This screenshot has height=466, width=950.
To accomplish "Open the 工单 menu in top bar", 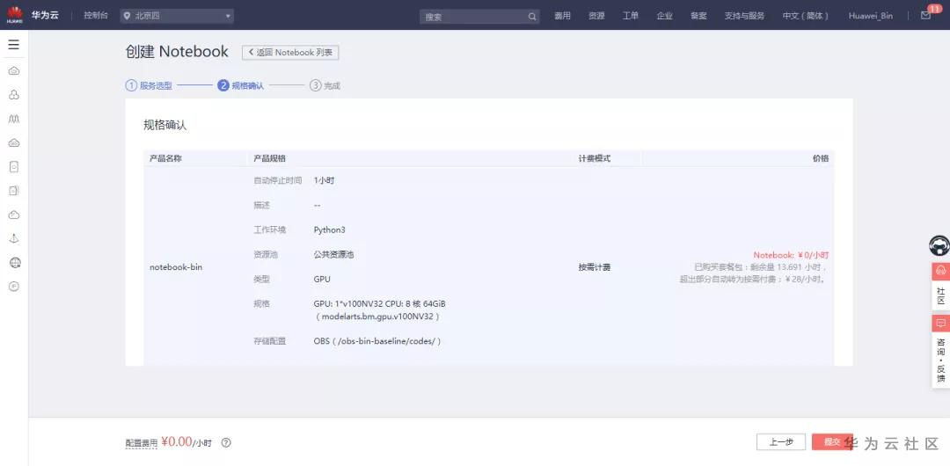I will 630,16.
